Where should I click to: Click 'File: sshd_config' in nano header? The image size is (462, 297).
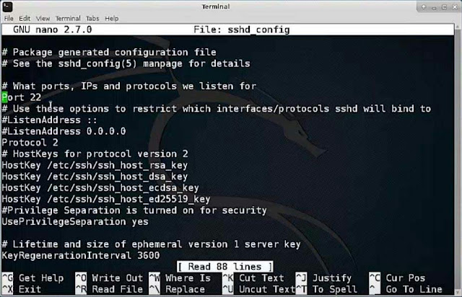[x=242, y=30]
